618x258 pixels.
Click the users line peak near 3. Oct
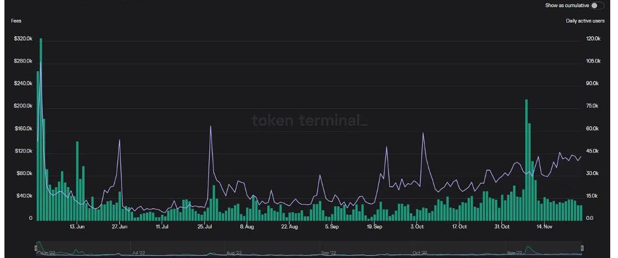coord(423,133)
